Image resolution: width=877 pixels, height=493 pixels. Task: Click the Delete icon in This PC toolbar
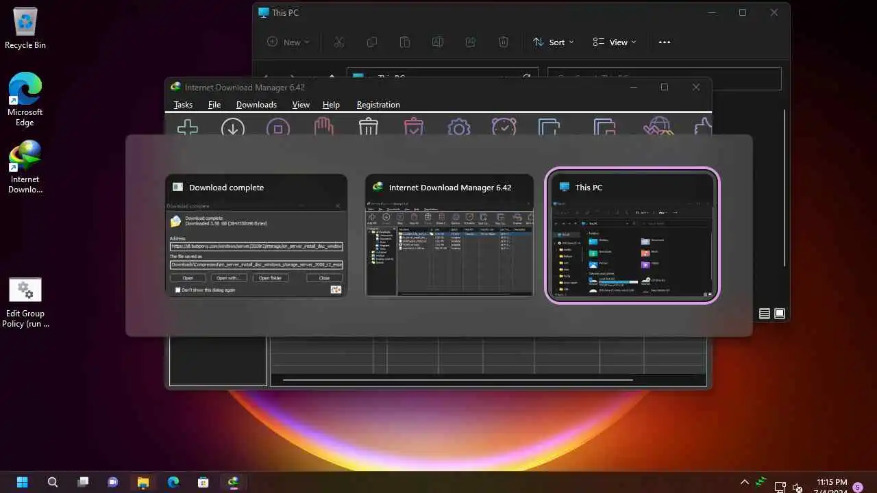click(504, 42)
